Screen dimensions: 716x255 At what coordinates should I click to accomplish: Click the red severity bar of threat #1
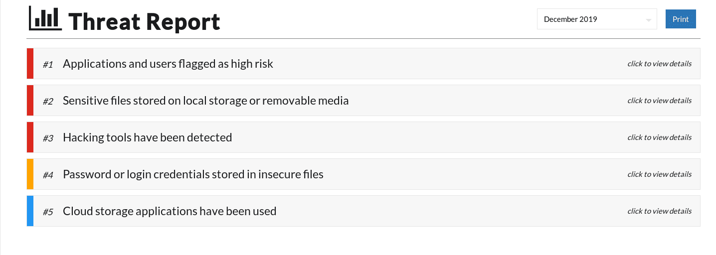30,64
